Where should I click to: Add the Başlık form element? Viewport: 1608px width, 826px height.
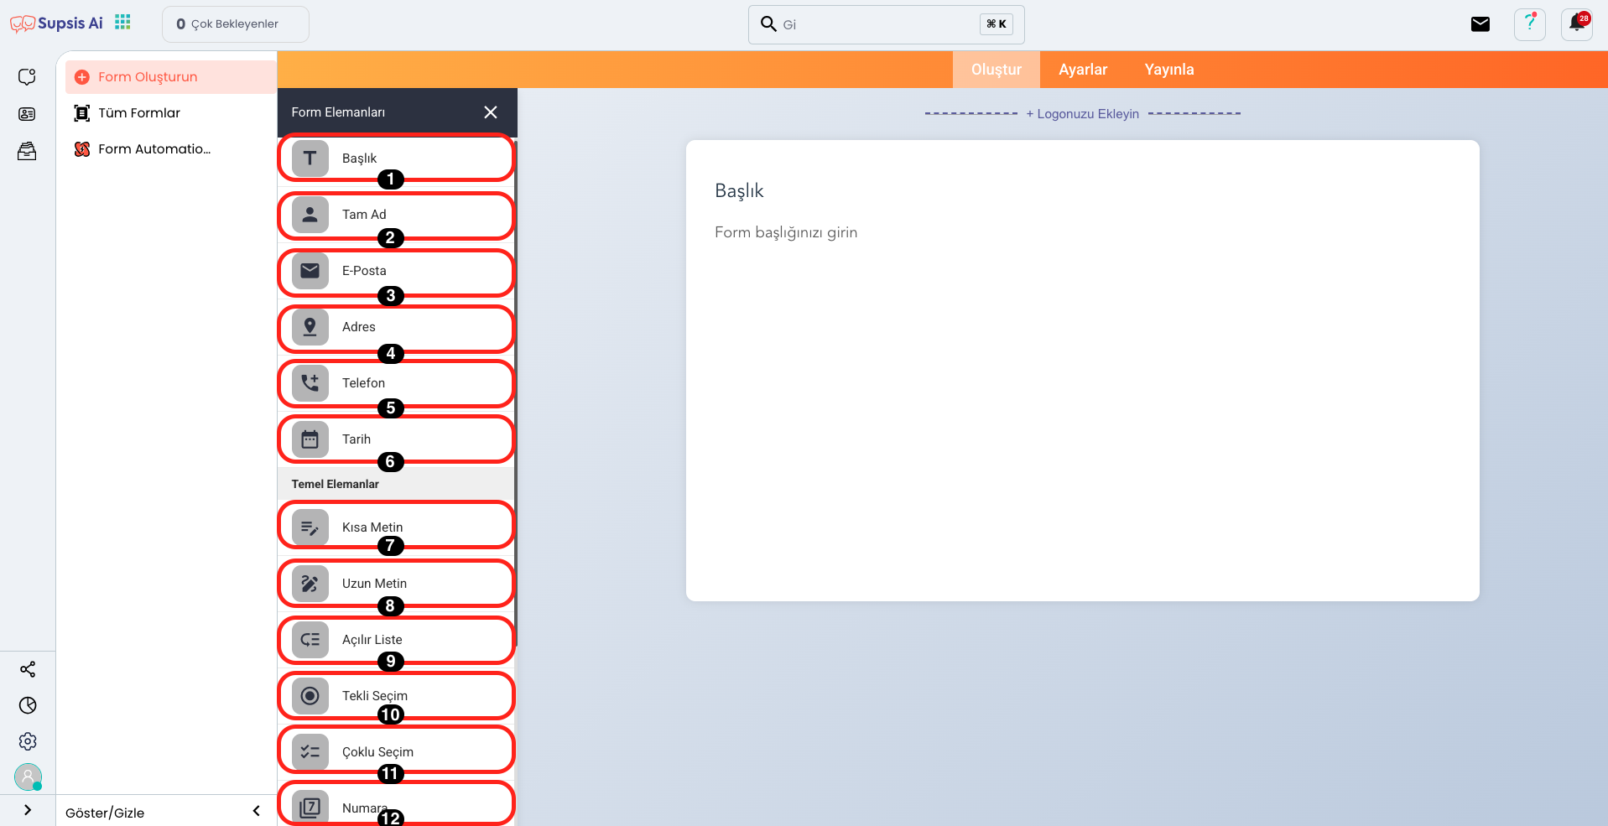click(x=396, y=158)
